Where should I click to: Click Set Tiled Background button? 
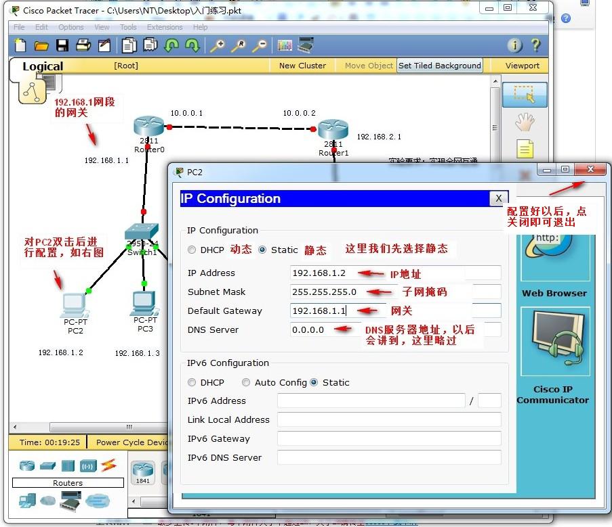[439, 66]
